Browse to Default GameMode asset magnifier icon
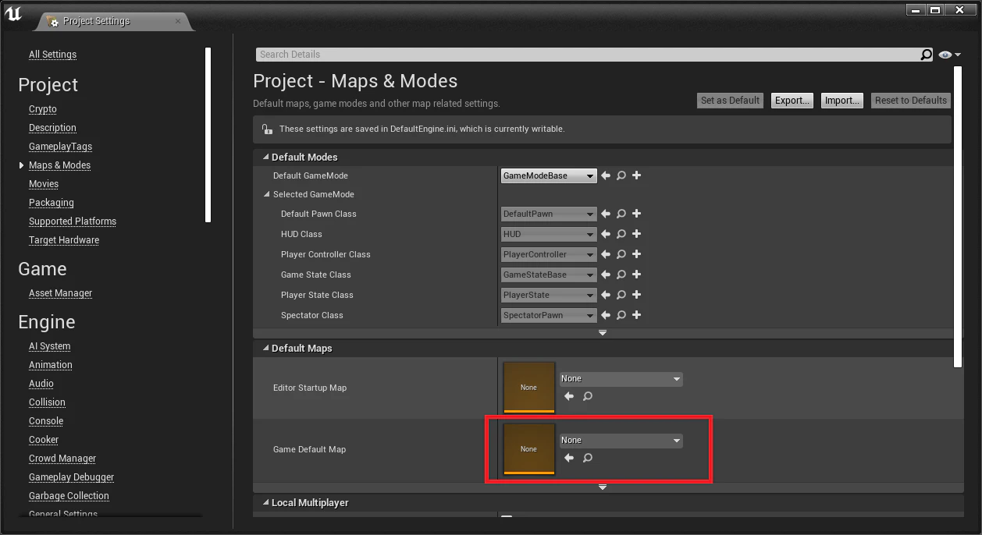The image size is (982, 535). 621,176
